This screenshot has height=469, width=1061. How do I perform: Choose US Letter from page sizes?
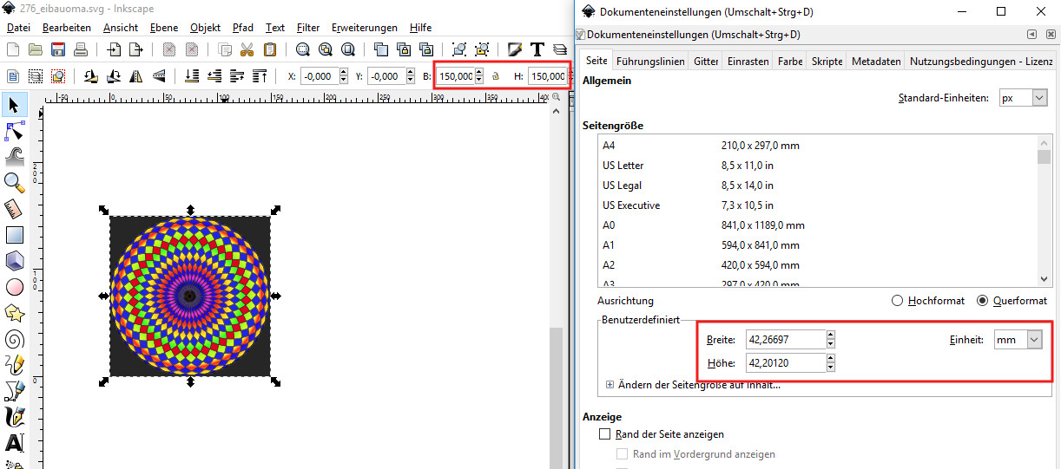623,165
